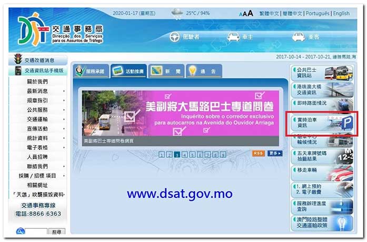Click the largest A font size
This screenshot has width=367, height=242.
[x=251, y=13]
